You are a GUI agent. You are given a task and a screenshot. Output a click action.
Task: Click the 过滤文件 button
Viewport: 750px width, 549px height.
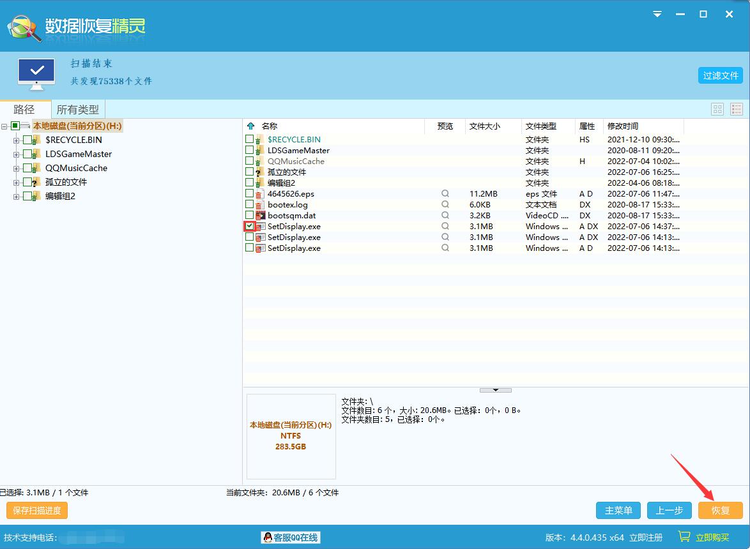click(x=720, y=75)
